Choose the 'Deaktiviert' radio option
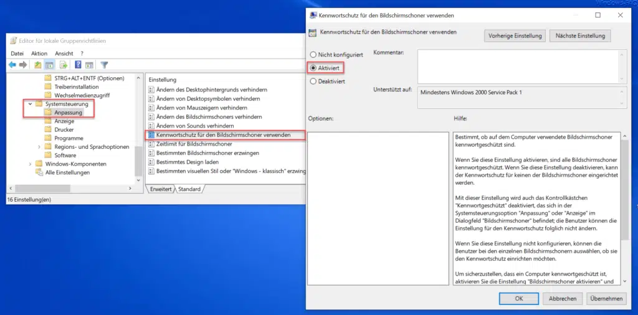 click(313, 81)
